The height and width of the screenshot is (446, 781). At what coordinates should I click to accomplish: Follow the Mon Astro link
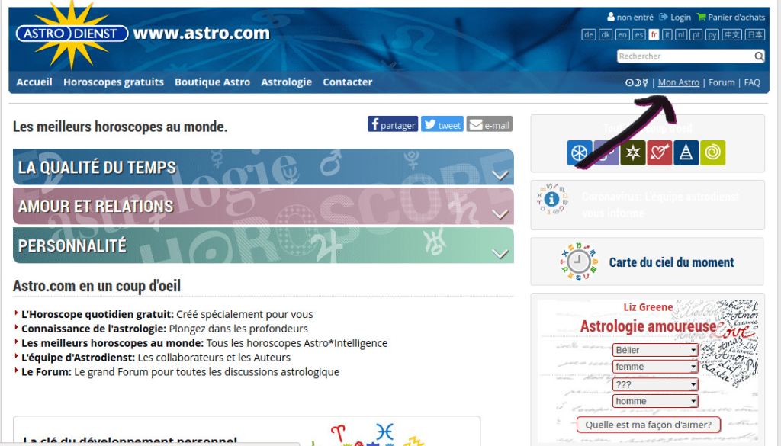pos(678,82)
